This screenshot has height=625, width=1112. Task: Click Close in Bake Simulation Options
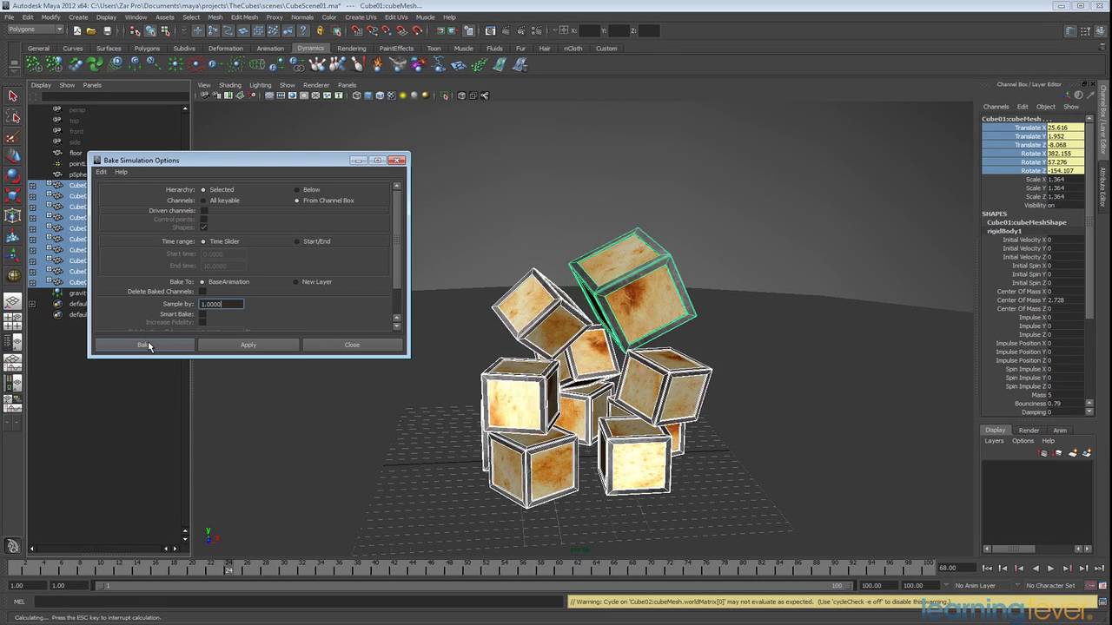(x=352, y=345)
